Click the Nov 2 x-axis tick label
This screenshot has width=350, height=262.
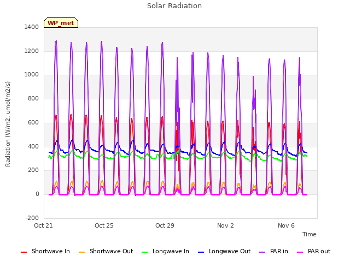tap(225, 225)
